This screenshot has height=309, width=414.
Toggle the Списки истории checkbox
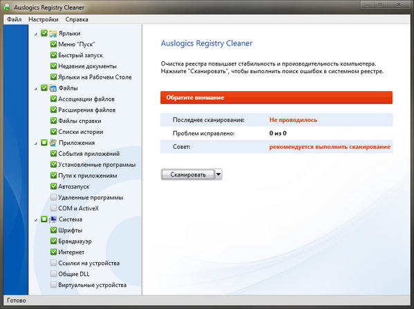click(53, 132)
